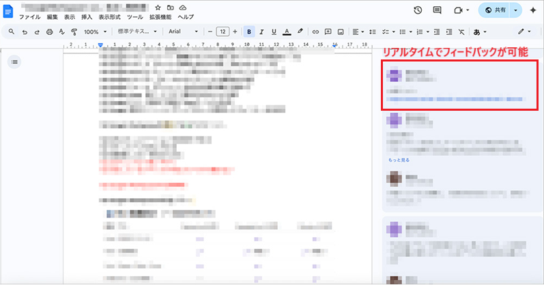This screenshot has height=285, width=544.
Task: Expand the checklist options arrow
Action: 393,31
